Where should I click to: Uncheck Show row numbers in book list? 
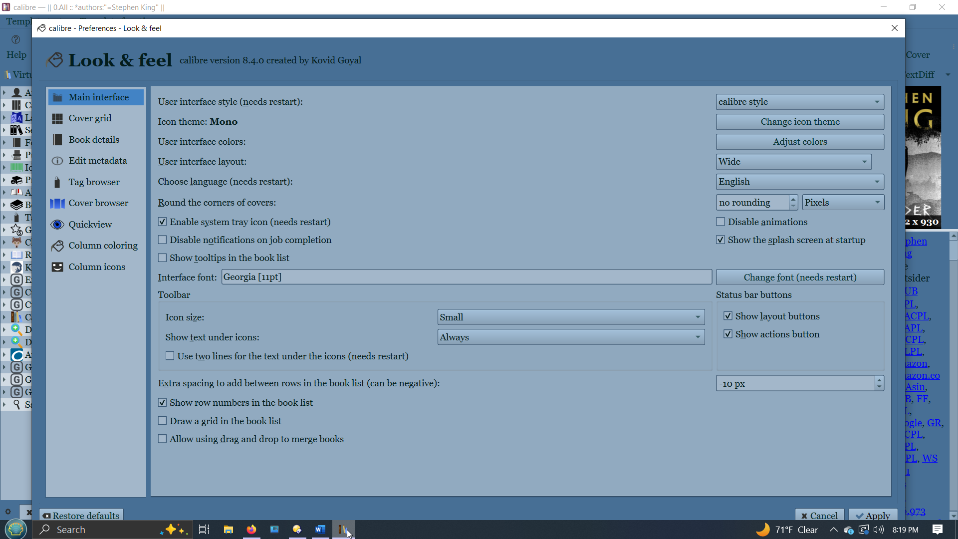[163, 403]
